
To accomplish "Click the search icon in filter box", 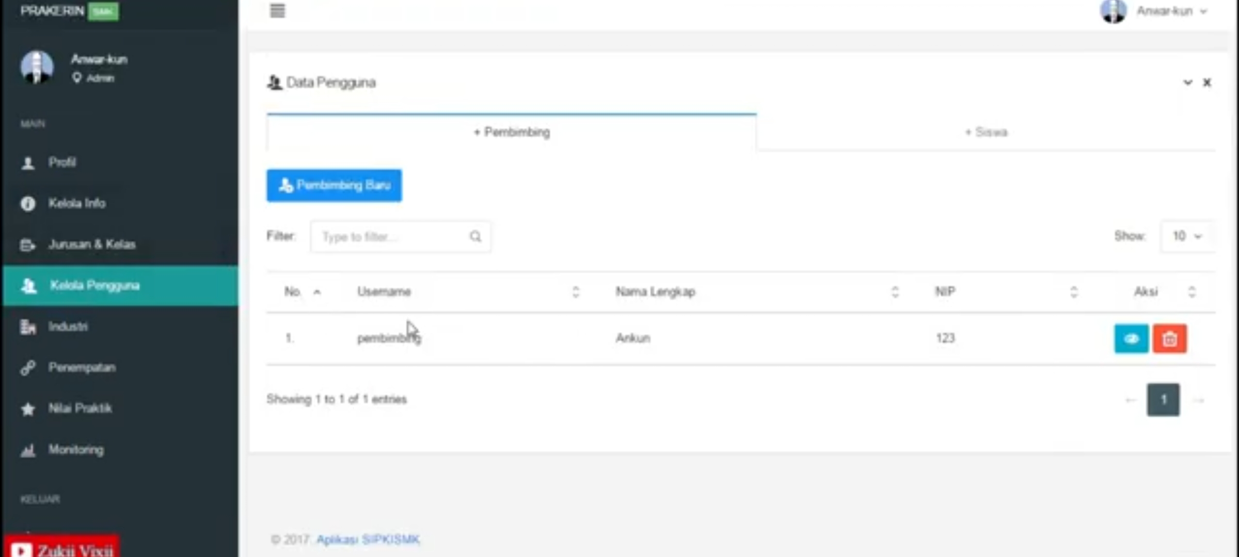I will 475,237.
